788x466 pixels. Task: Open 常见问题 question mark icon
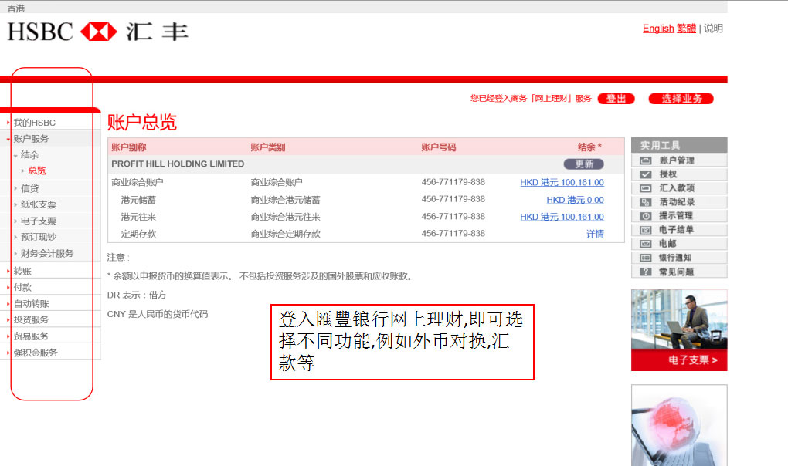(x=646, y=272)
